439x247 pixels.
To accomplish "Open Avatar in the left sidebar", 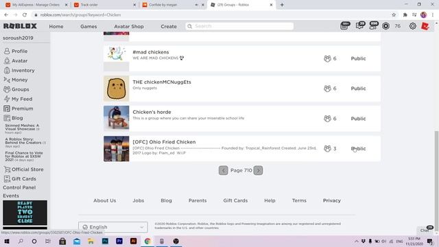I will point(16,60).
